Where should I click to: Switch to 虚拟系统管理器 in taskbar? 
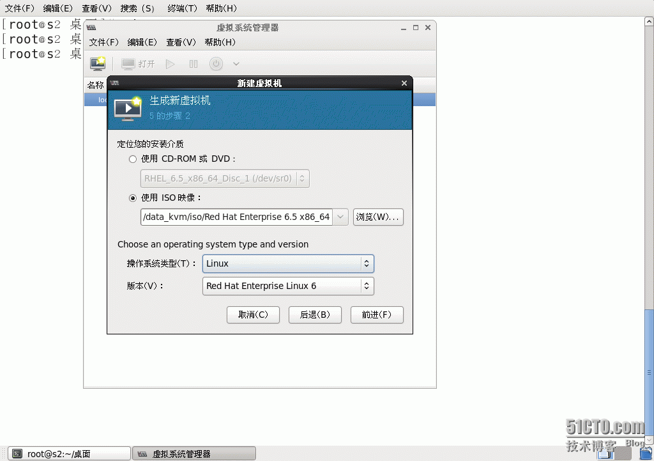point(194,454)
